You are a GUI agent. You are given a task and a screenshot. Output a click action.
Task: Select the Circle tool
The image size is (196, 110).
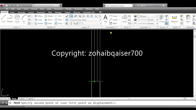click(17, 18)
